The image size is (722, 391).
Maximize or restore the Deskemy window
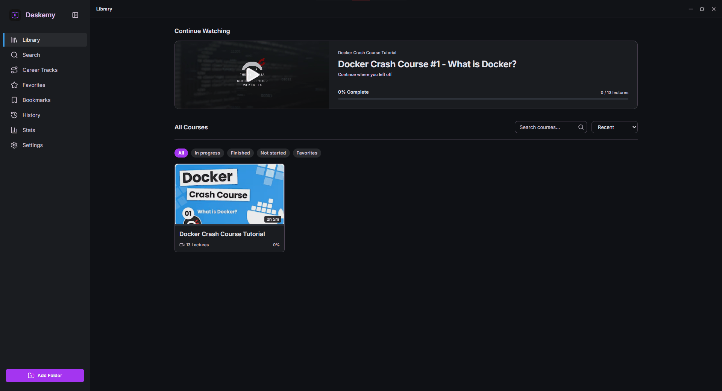coord(702,9)
